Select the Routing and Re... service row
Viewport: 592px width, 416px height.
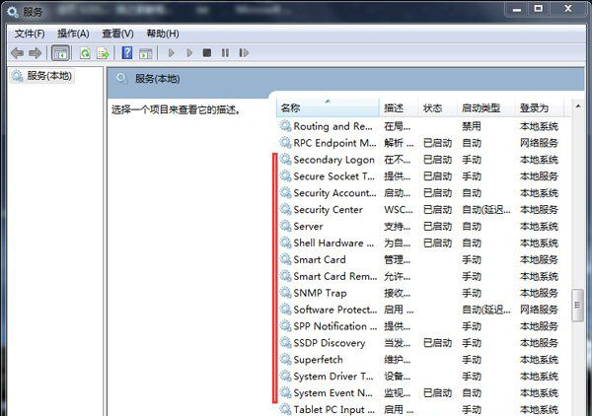tap(420, 126)
